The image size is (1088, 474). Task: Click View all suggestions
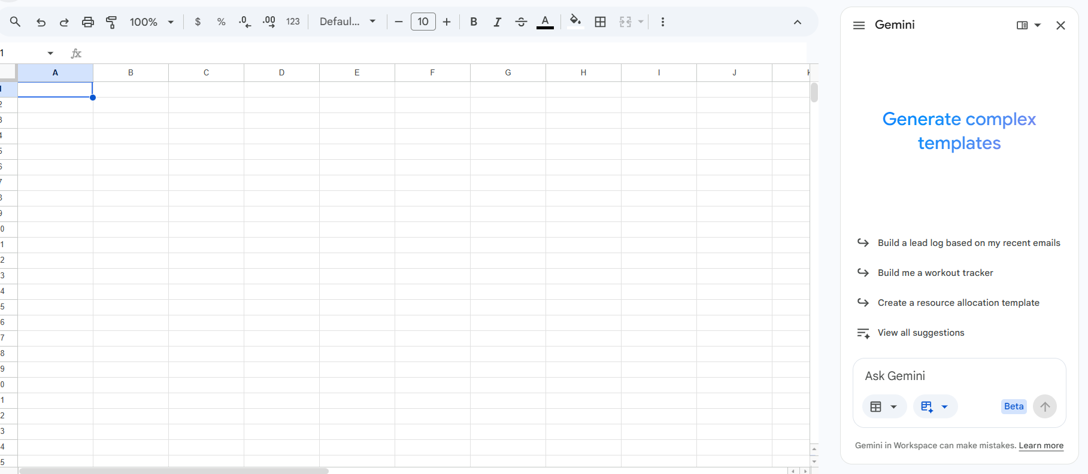pyautogui.click(x=921, y=333)
